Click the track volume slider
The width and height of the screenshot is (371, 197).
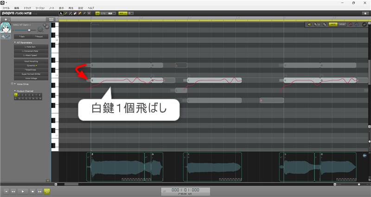pos(25,30)
